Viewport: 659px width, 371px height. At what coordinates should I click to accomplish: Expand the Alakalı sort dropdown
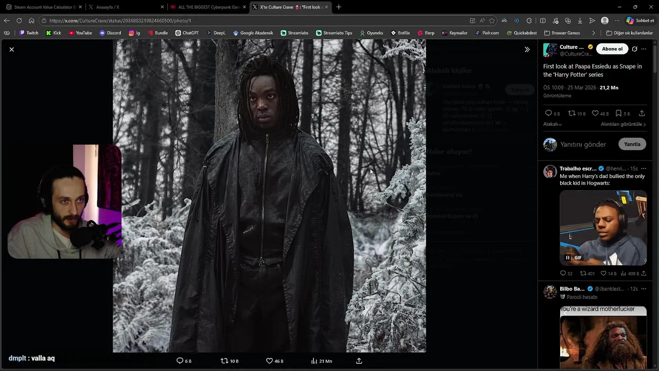click(552, 124)
